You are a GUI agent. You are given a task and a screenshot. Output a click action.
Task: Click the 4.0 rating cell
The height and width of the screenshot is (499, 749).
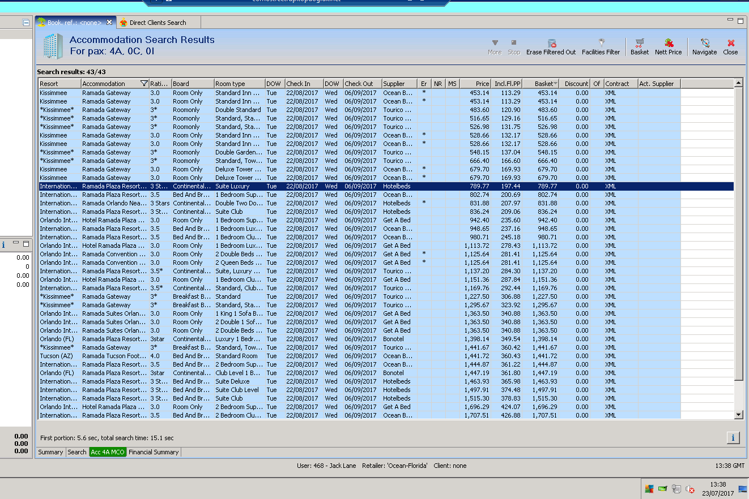click(x=160, y=356)
